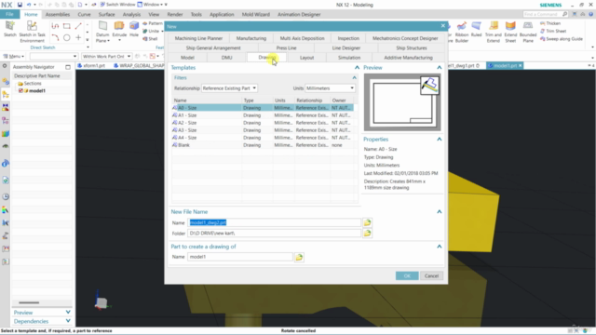Open the Relationship dropdown

tap(229, 88)
